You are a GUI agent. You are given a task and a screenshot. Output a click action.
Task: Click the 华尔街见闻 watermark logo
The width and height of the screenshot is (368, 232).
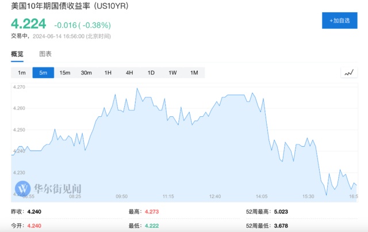click(48, 188)
